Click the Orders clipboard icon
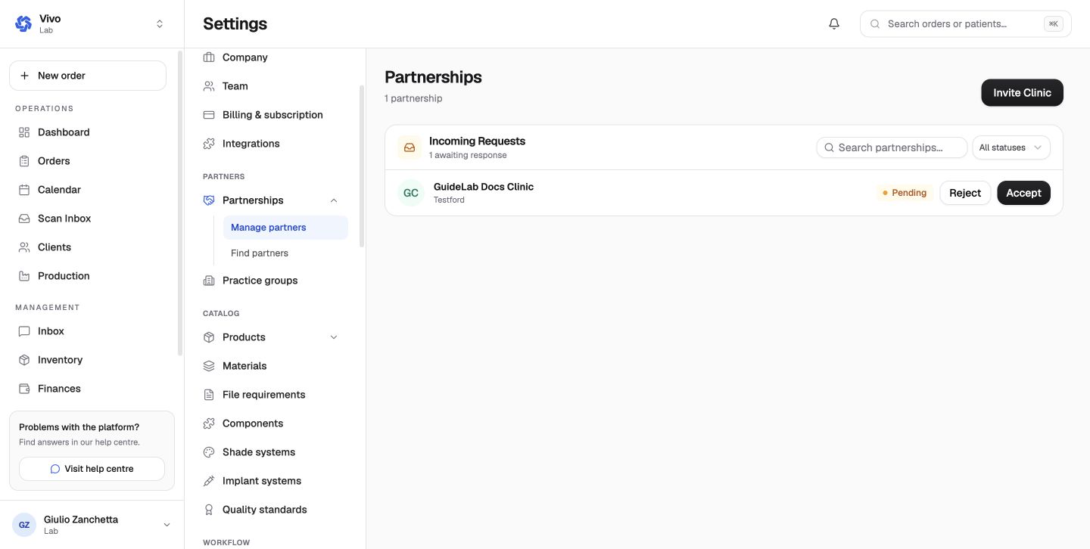Viewport: 1090px width, 549px height. pyautogui.click(x=24, y=161)
